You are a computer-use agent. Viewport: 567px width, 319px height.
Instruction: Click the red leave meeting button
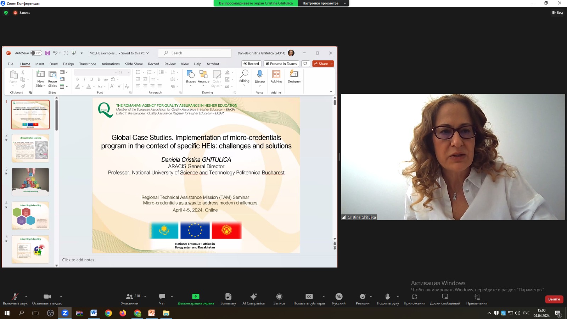click(554, 299)
